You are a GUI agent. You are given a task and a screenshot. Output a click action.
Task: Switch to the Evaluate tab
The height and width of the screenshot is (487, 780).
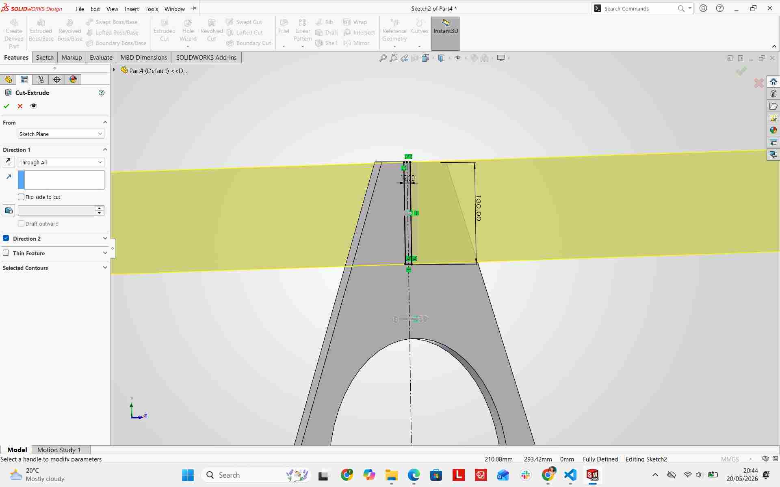coord(101,58)
